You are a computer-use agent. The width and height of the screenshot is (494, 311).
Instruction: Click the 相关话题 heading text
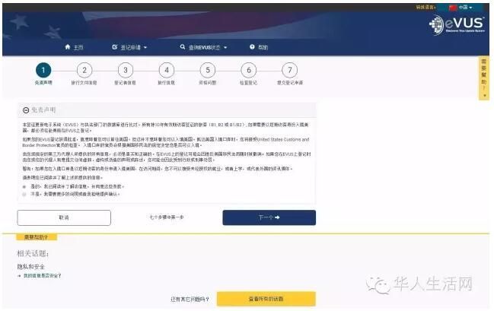[x=33, y=253]
